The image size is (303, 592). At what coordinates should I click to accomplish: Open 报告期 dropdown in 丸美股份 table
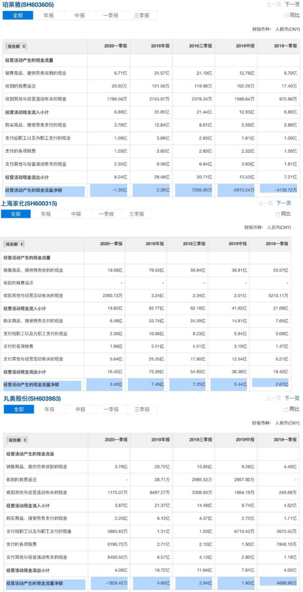[x=17, y=440]
